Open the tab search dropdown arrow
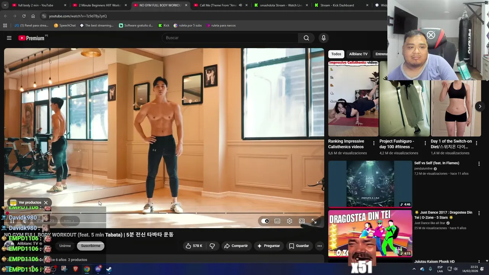 click(5, 5)
